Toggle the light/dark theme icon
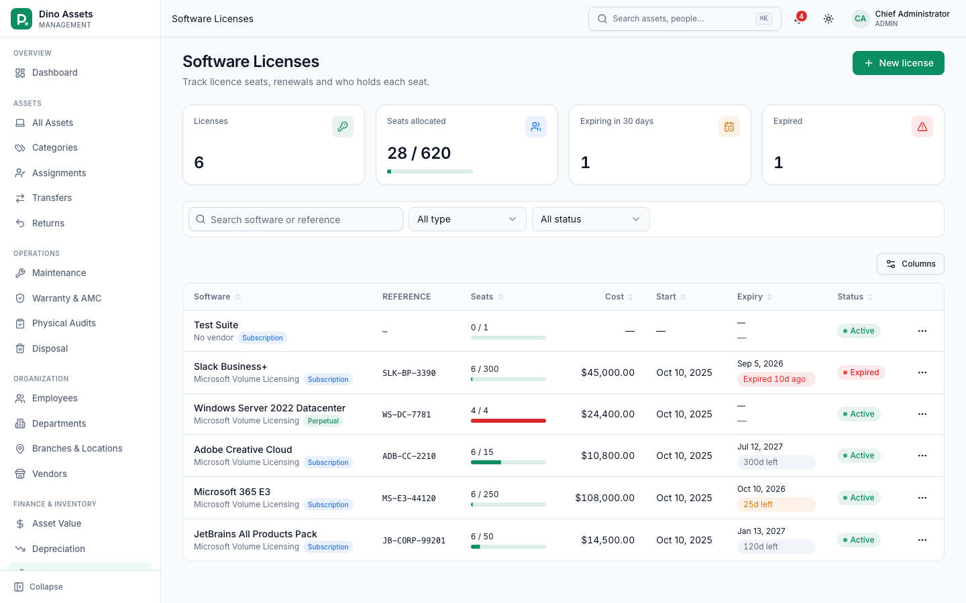This screenshot has width=966, height=603. [828, 19]
